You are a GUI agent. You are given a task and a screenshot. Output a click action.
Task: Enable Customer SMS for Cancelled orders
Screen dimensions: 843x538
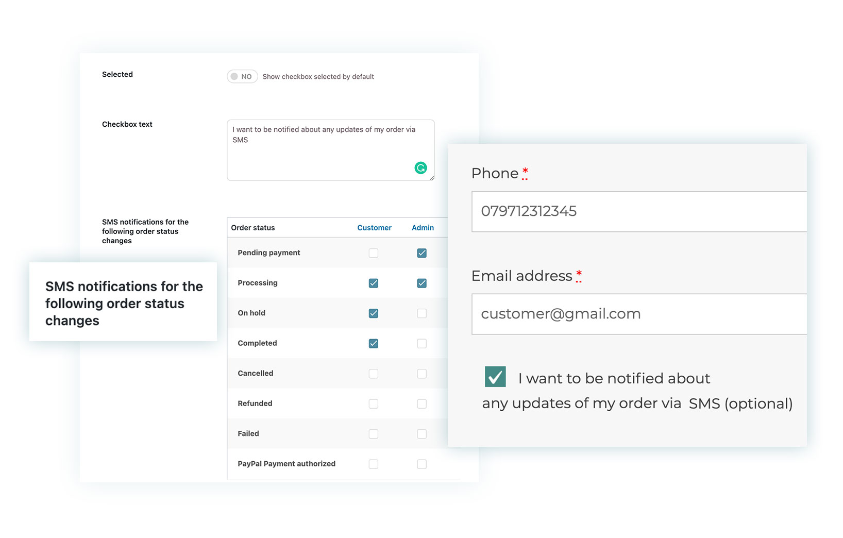point(374,374)
